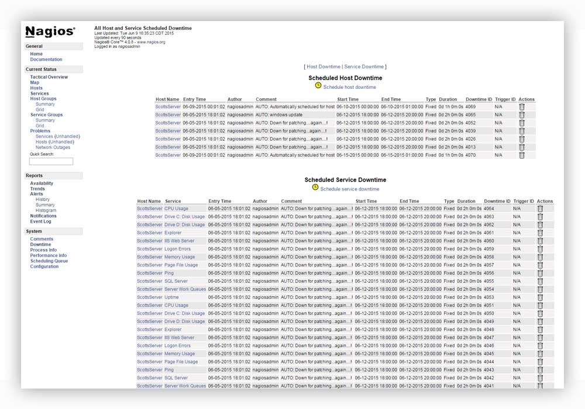Open Hosts (Unhandled) under Problems
The height and width of the screenshot is (409, 585).
point(55,142)
